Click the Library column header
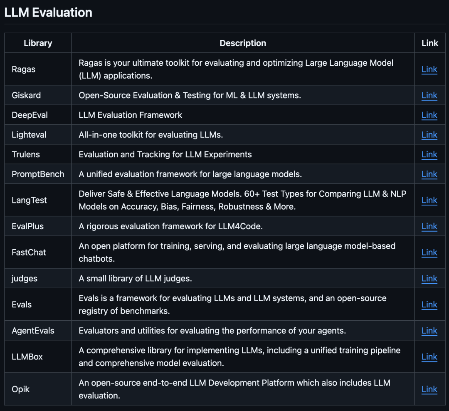 (38, 43)
